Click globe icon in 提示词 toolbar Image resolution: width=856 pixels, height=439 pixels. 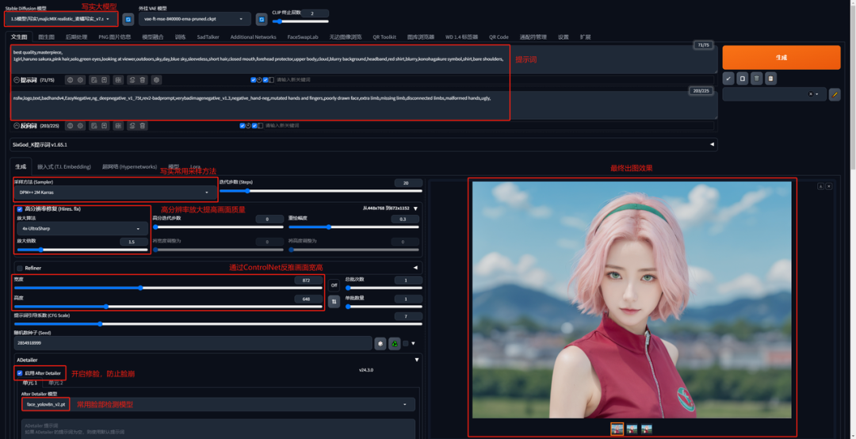point(70,80)
